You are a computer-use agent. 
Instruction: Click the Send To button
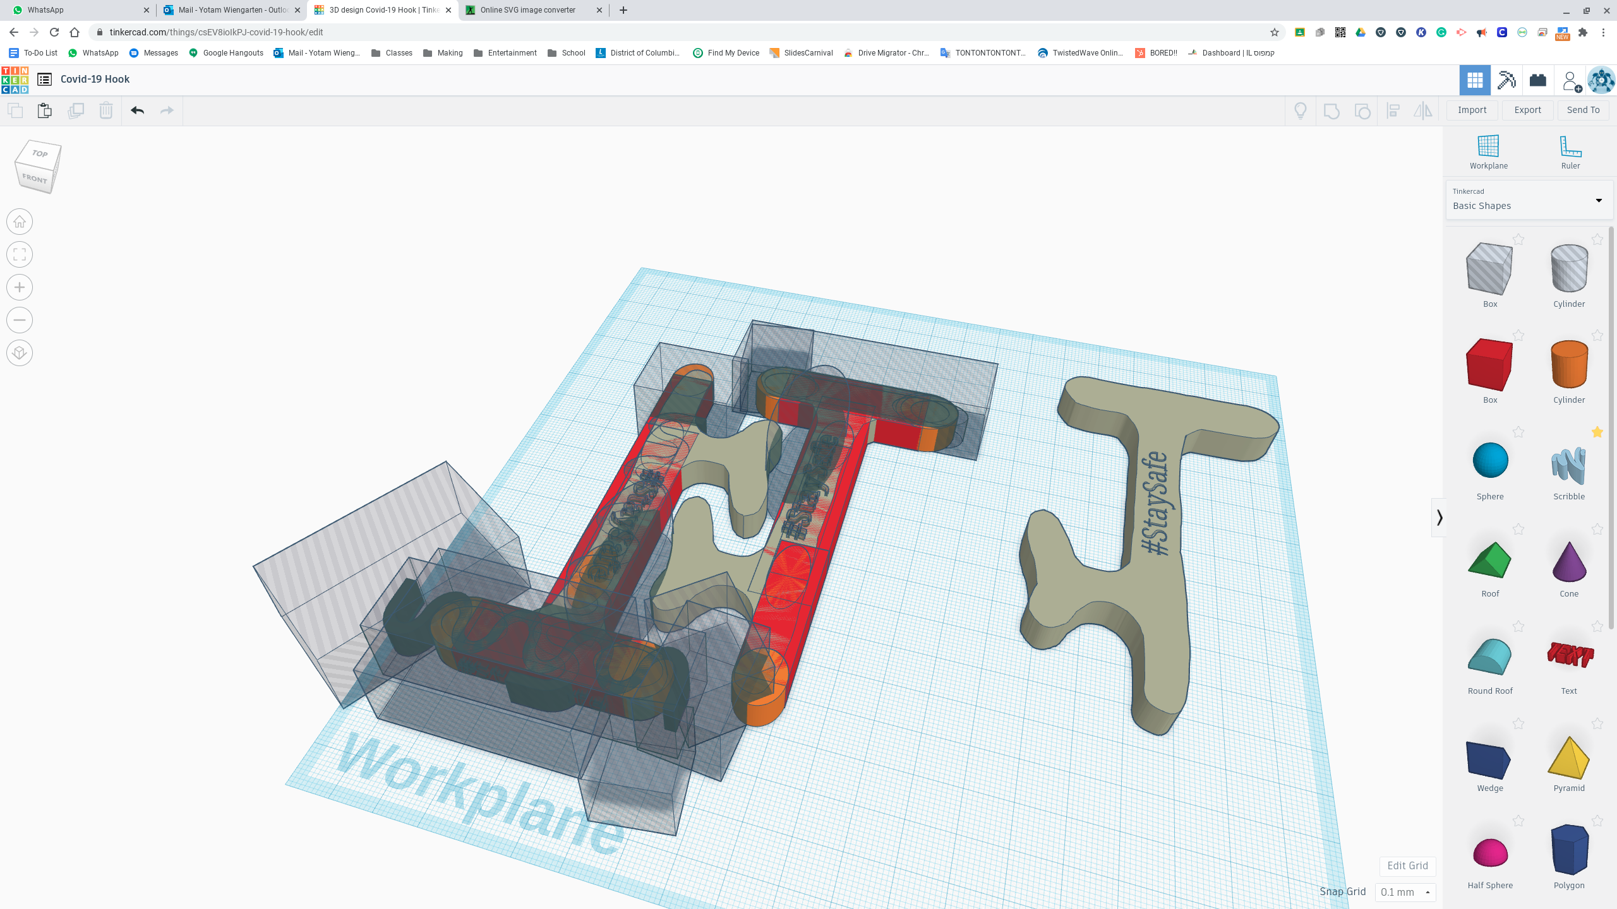tap(1584, 110)
